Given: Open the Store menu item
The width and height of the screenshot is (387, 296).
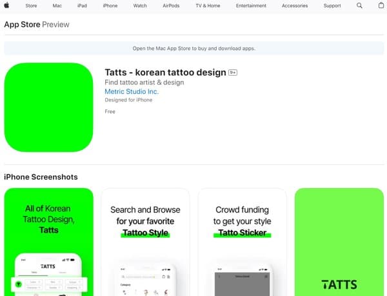Looking at the screenshot, I should click(31, 6).
